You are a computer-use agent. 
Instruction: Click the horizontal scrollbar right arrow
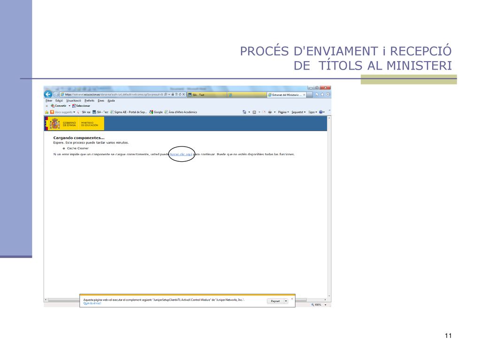pyautogui.click(x=325, y=299)
